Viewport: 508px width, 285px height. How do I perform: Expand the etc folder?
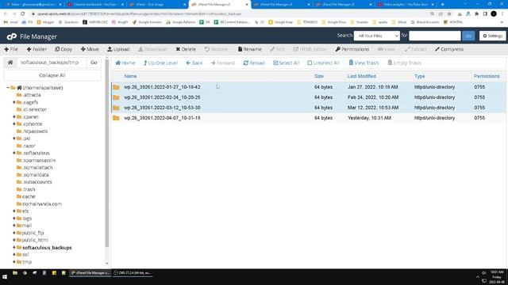(14, 211)
